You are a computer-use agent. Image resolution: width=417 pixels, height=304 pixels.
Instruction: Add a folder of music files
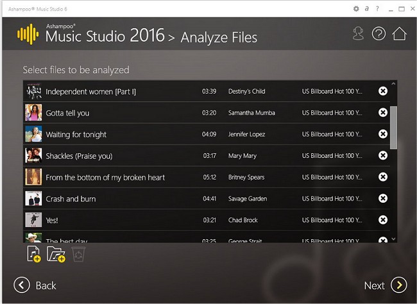pyautogui.click(x=56, y=254)
